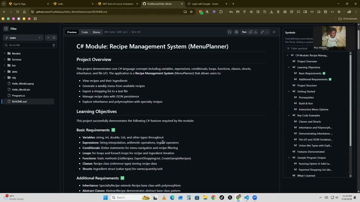Open browser extensions puzzle icon
360x202 pixels.
pos(221,12)
